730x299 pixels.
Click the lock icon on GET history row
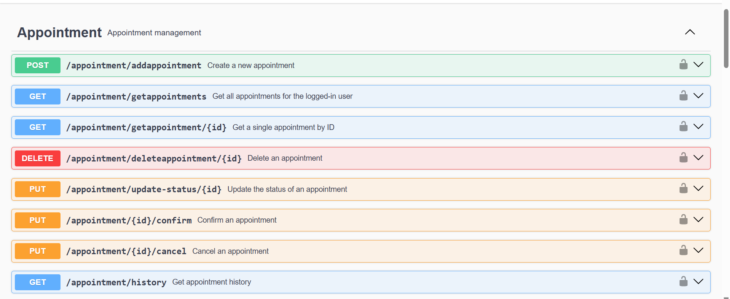tap(683, 282)
